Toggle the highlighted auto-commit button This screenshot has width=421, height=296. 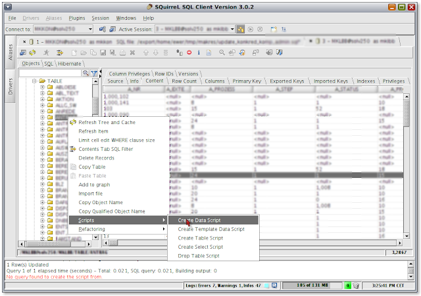(x=240, y=29)
